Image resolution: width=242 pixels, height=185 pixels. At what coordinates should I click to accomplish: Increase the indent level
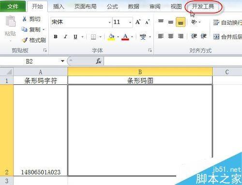coord(204,36)
